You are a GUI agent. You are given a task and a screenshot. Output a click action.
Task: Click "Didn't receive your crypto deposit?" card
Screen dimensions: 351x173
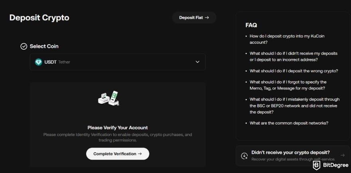click(x=293, y=156)
